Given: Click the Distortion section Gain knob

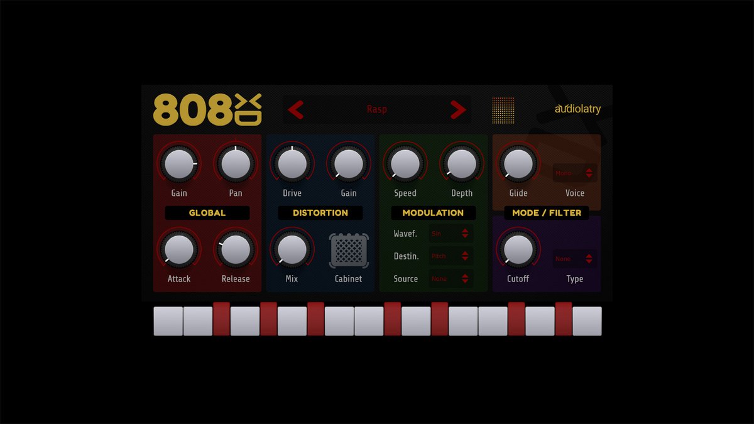Looking at the screenshot, I should pos(348,163).
